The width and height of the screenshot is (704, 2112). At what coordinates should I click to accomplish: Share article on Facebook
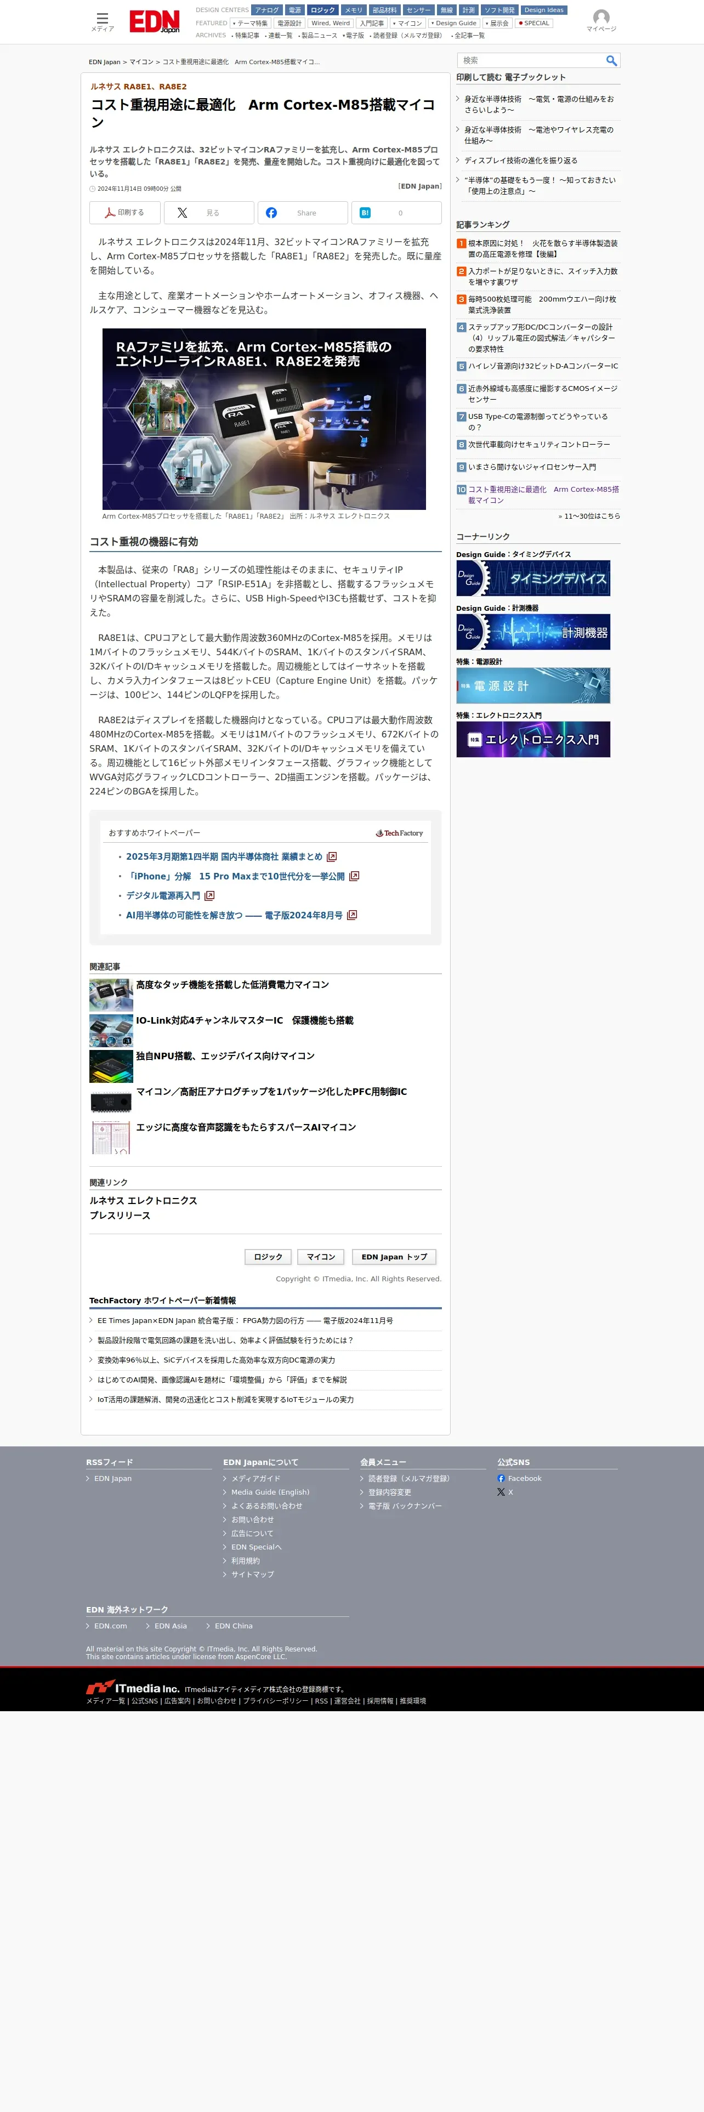303,212
